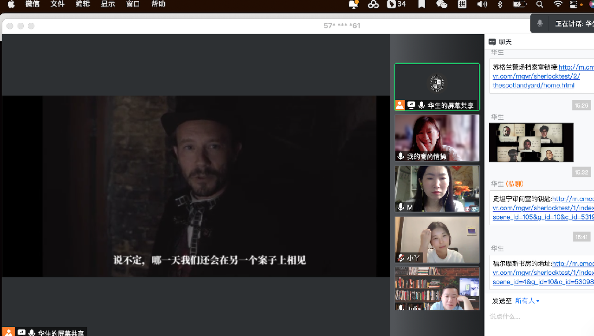The image size is (594, 336).
Task: Click microphone icon on M's tile
Action: tap(401, 207)
